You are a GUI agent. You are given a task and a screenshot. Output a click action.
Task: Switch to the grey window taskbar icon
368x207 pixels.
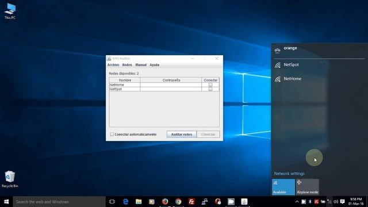coord(231,202)
